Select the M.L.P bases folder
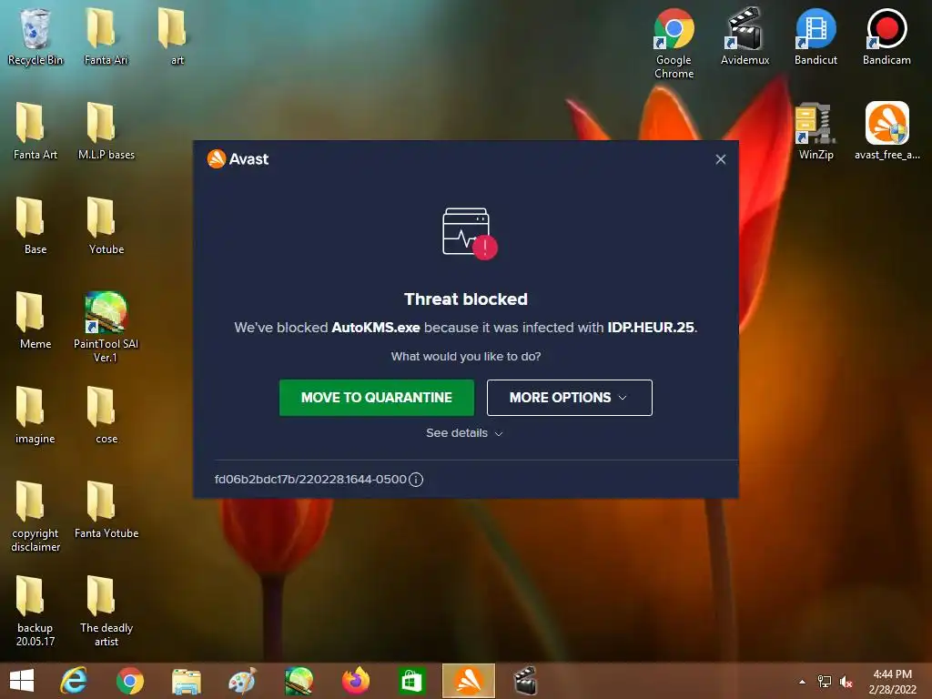 tap(106, 131)
